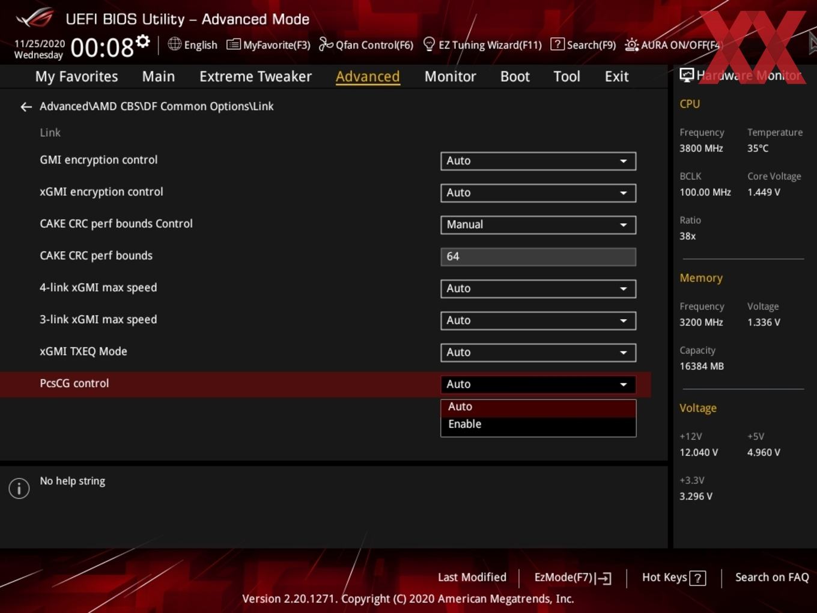This screenshot has width=817, height=613.
Task: Open xGMI encryption control dropdown
Action: click(x=538, y=193)
